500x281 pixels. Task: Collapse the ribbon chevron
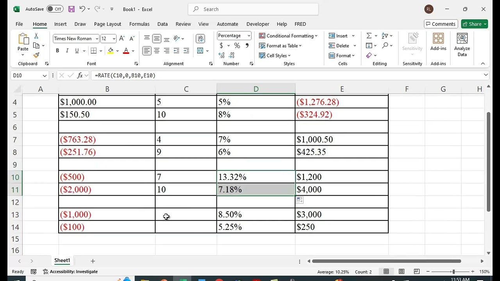[x=483, y=64]
